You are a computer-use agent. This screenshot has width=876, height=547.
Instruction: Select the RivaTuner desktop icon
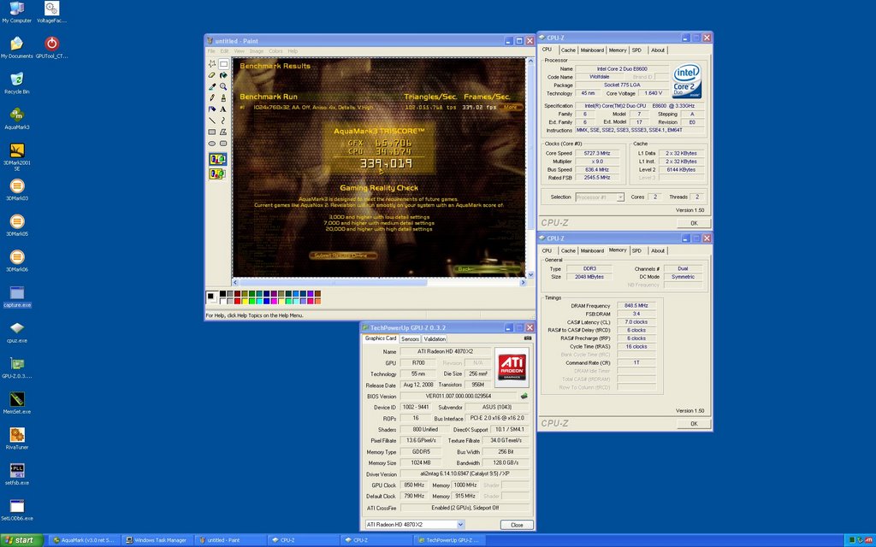pyautogui.click(x=17, y=438)
